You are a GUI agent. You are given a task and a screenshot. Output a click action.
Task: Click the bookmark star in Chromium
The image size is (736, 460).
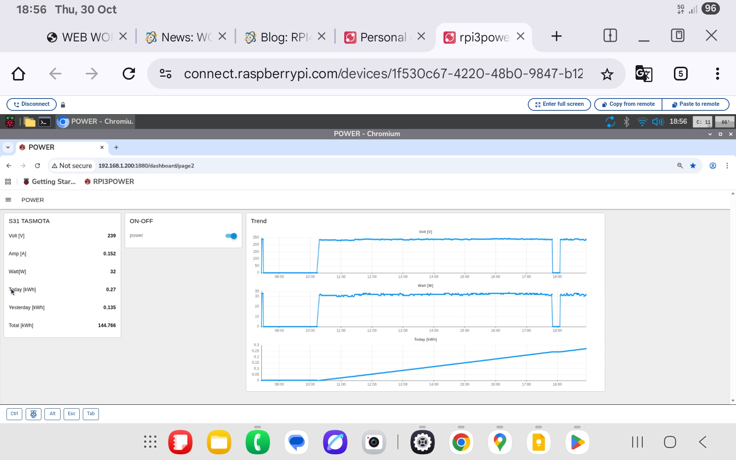[x=693, y=166]
